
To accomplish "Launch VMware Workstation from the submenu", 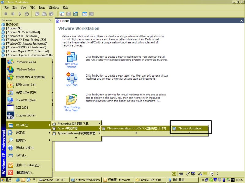I will click(190, 128).
